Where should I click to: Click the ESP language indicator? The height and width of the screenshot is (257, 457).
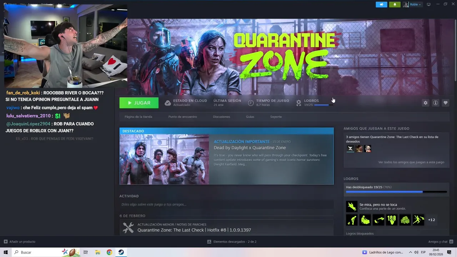coord(423,252)
